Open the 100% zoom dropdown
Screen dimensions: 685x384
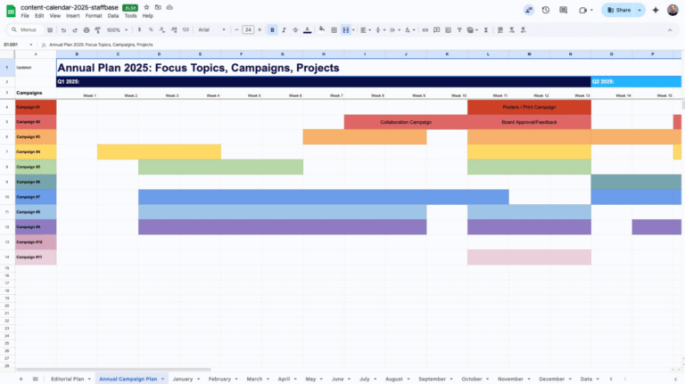[x=116, y=29]
